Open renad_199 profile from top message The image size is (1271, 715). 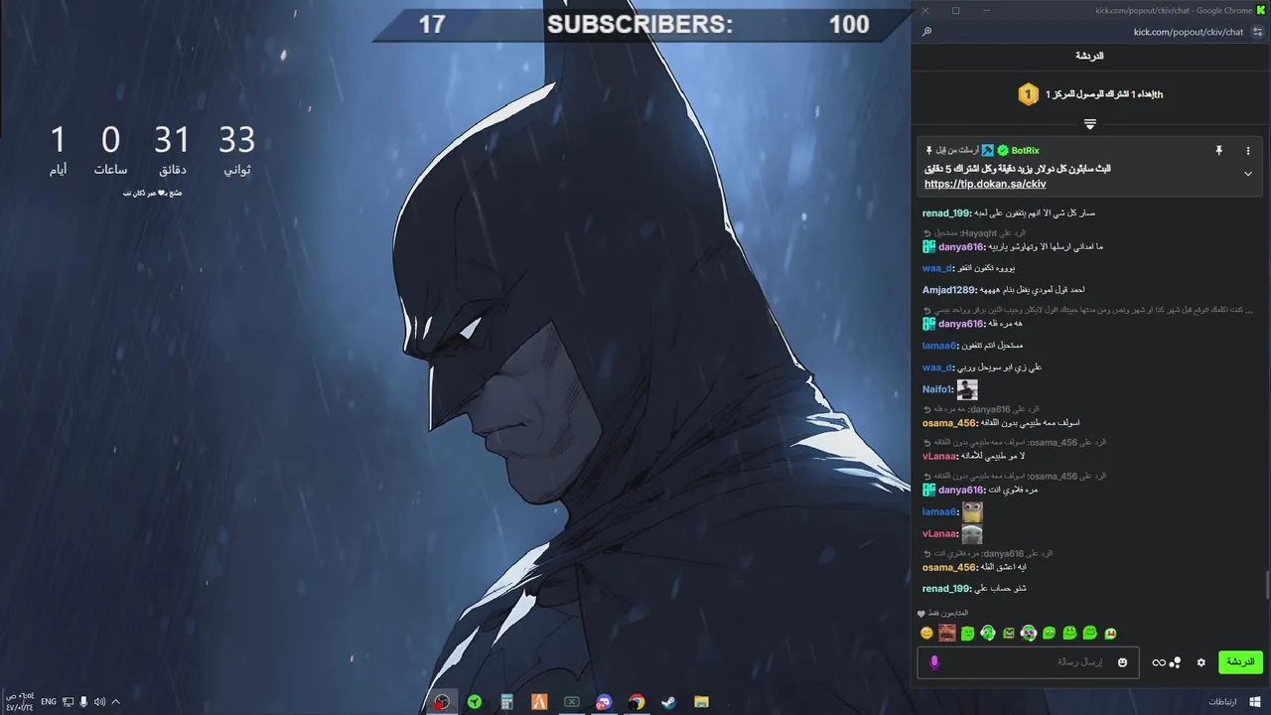pyautogui.click(x=945, y=213)
